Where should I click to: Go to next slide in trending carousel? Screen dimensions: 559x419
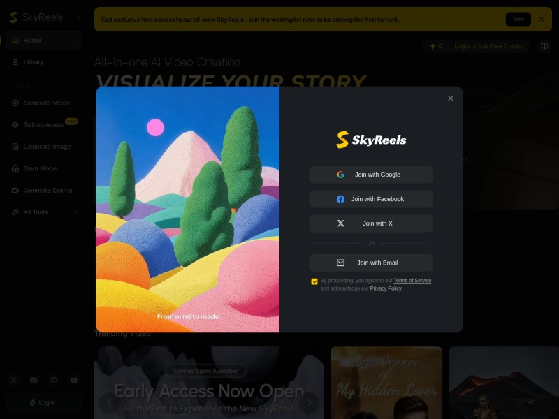(x=309, y=402)
